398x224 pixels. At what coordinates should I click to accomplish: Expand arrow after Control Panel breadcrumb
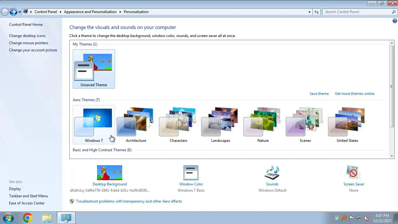pos(60,12)
